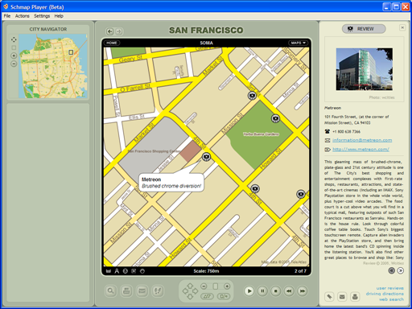Open the Actions menu
The image size is (412, 309).
tap(22, 16)
